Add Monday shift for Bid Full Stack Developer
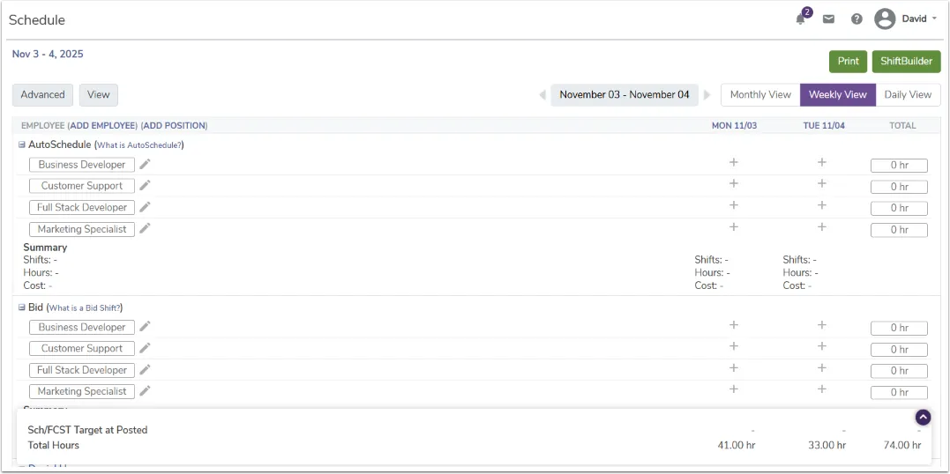Screen dimensions: 950x474 [x=734, y=368]
